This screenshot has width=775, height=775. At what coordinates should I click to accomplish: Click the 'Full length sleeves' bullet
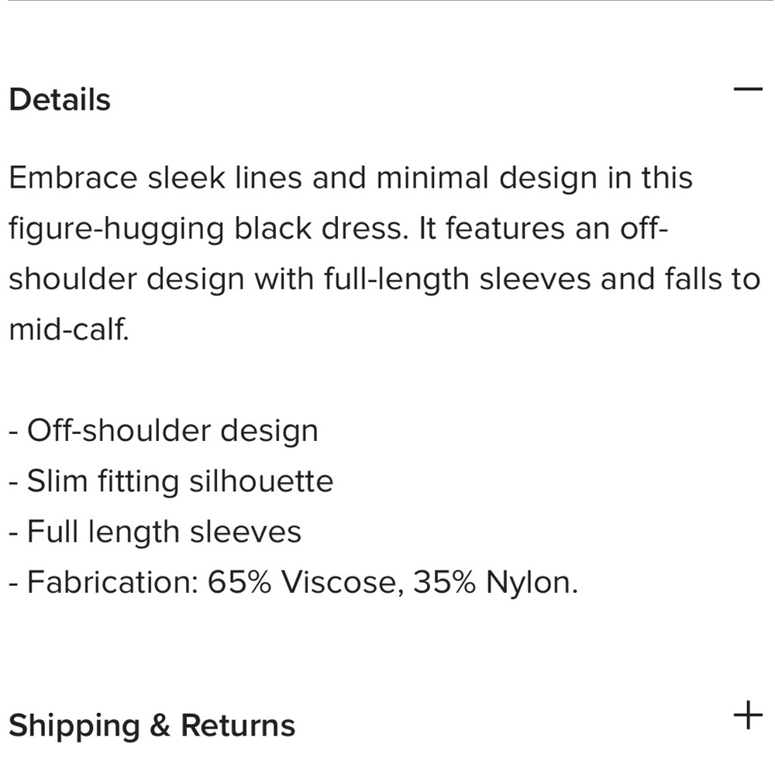point(155,532)
